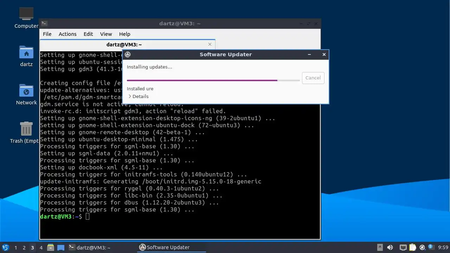The height and width of the screenshot is (253, 450).
Task: Click the 'invoke-rc.d: initscript gdm3' error line
Action: coord(133,111)
